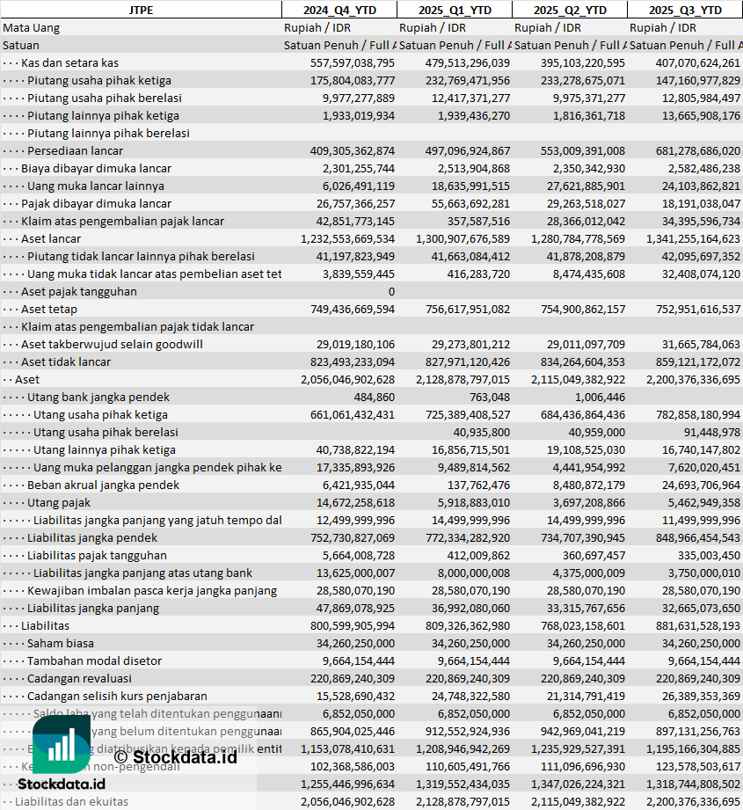Select the 2025_Q3_YTD column header
This screenshot has width=743, height=810.
[685, 10]
